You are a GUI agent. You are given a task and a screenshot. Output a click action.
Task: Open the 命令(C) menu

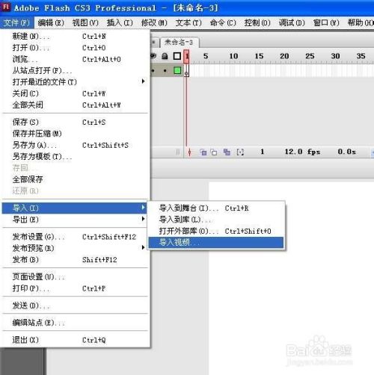tap(223, 23)
